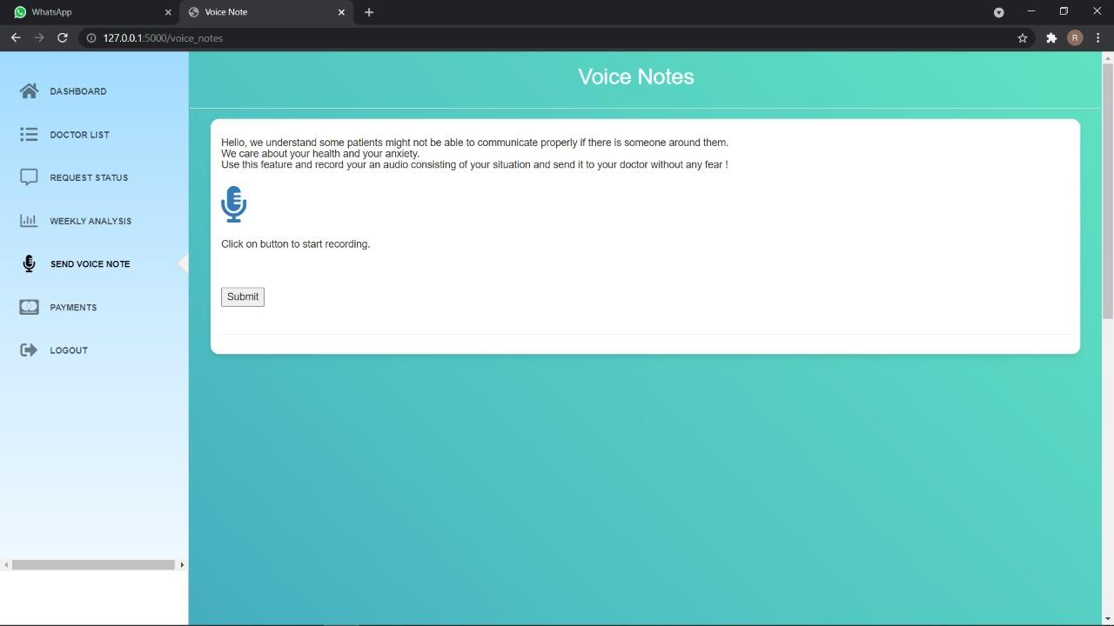The width and height of the screenshot is (1114, 626).
Task: Click the address bar URL field
Action: tap(557, 38)
